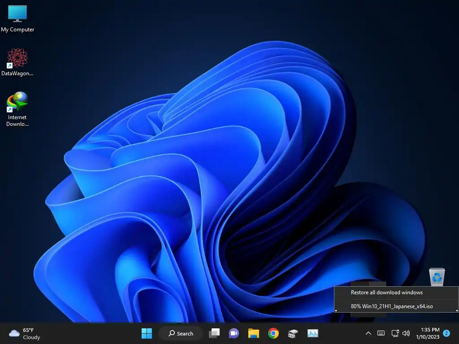Open the notification badge showing 2

(446, 333)
